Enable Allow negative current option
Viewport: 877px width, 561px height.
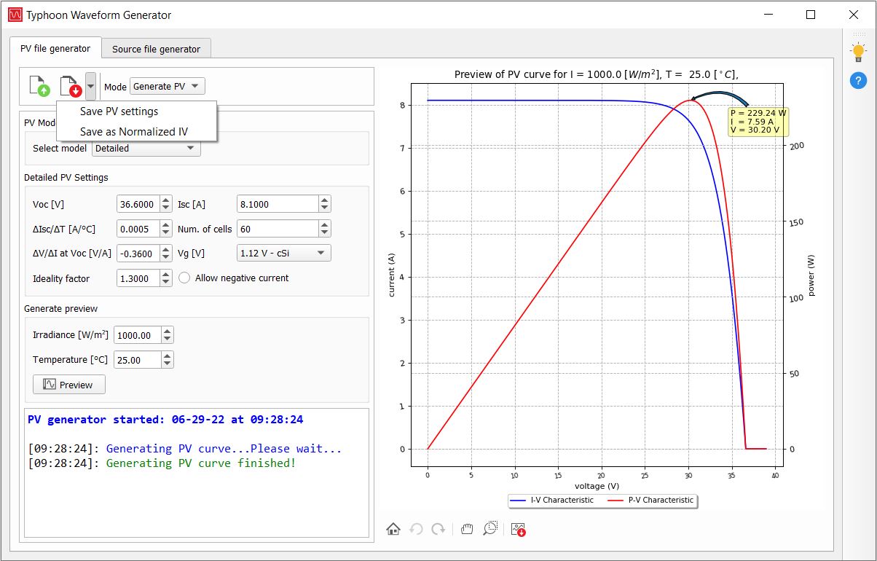[184, 278]
